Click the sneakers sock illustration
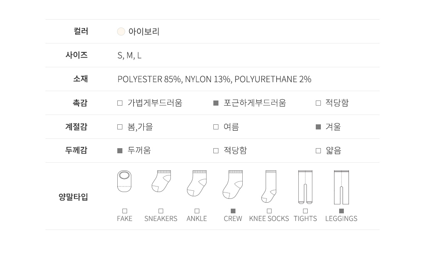This screenshot has width=425, height=264. pyautogui.click(x=161, y=181)
